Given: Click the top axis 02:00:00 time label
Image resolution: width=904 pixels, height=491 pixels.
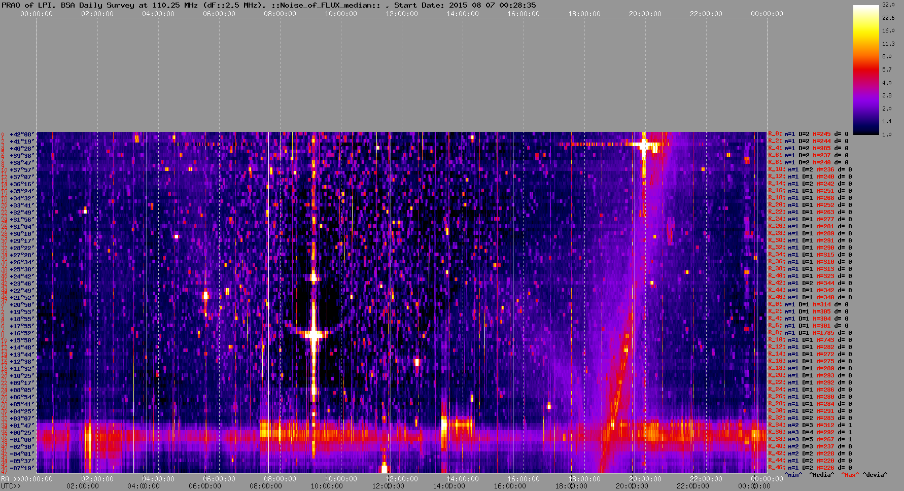Looking at the screenshot, I should [x=97, y=14].
